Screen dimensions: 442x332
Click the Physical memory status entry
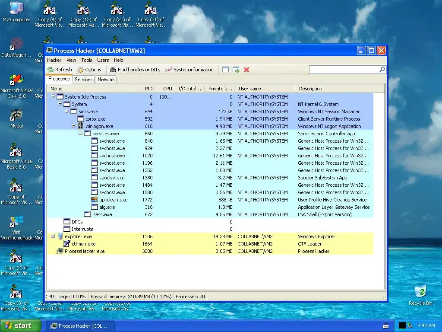point(131,297)
